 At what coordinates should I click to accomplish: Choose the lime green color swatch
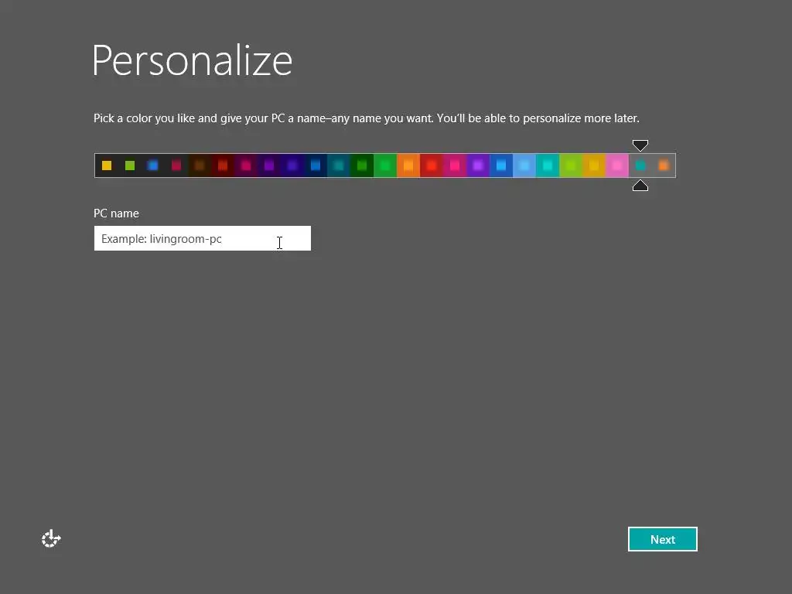572,166
